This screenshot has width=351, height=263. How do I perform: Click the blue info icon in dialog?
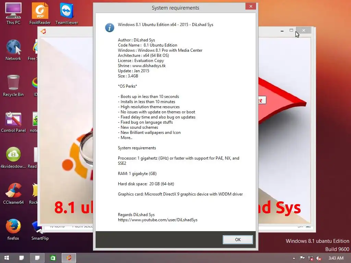click(110, 27)
